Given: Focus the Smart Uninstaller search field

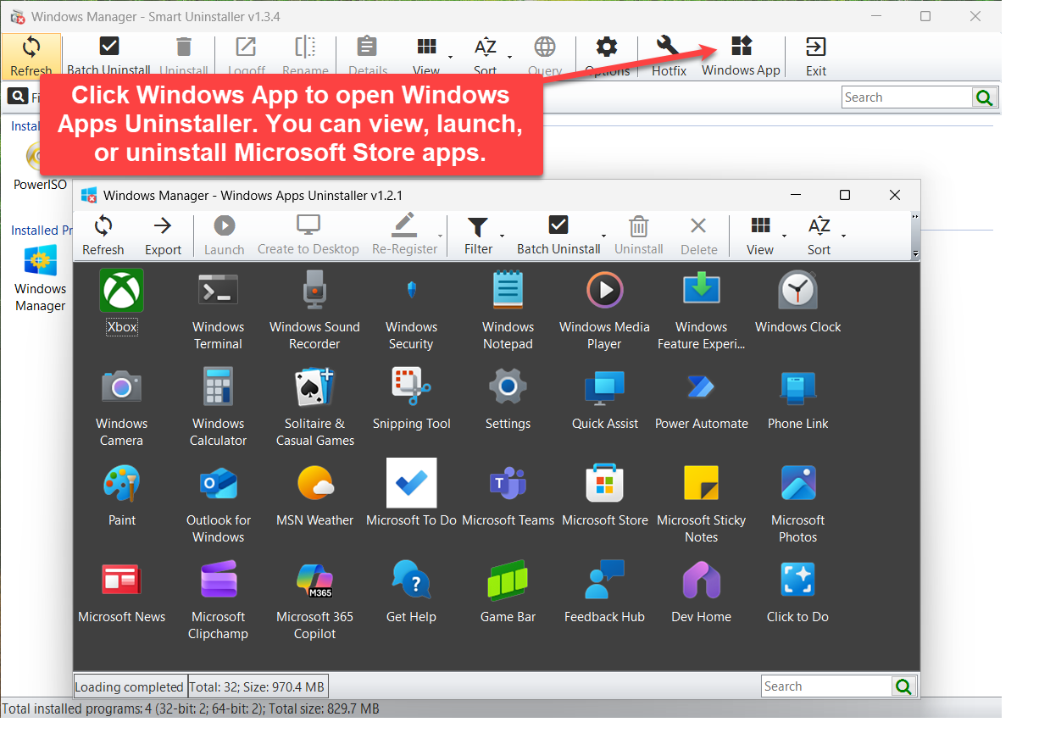Looking at the screenshot, I should [x=907, y=97].
